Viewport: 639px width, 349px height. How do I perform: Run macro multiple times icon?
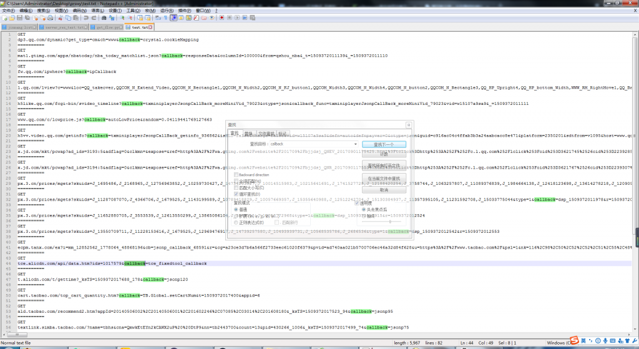(x=245, y=18)
